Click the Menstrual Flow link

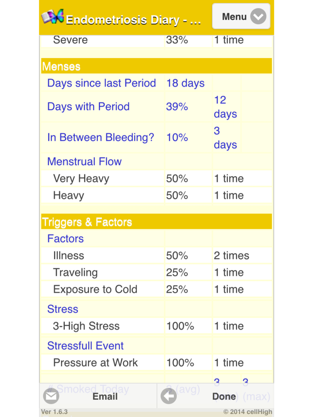click(84, 162)
